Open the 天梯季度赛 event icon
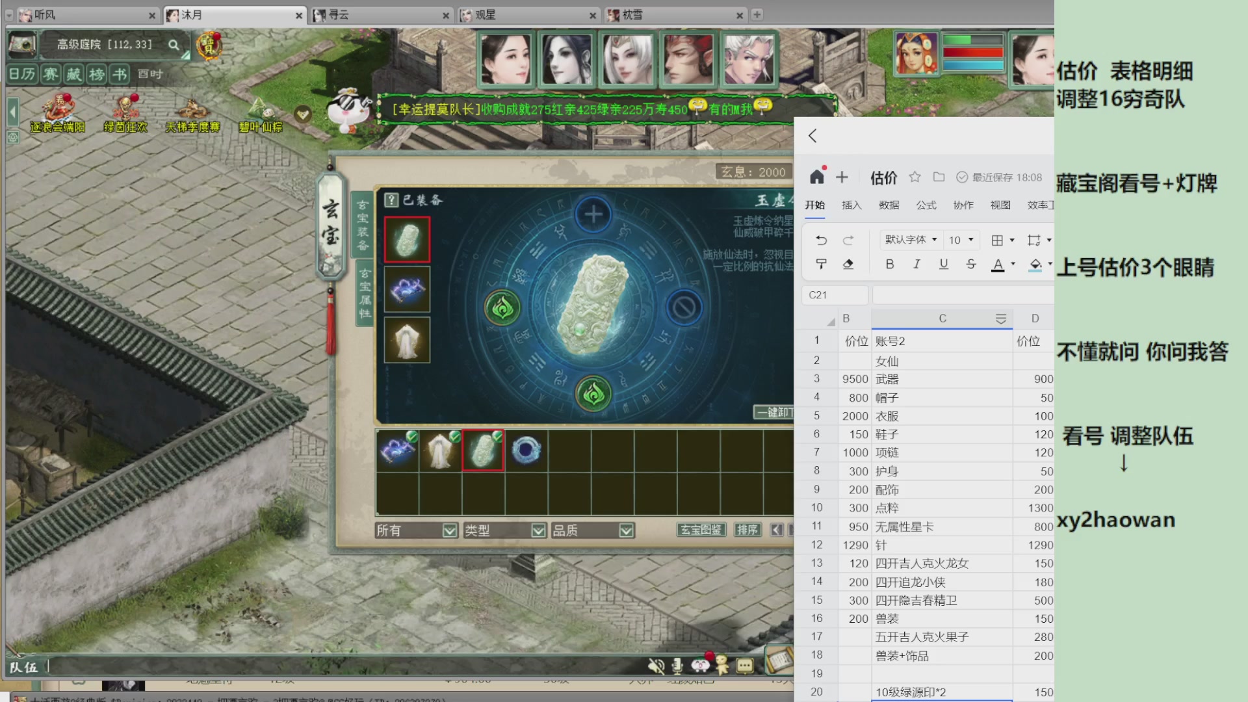This screenshot has height=702, width=1248. 192,113
